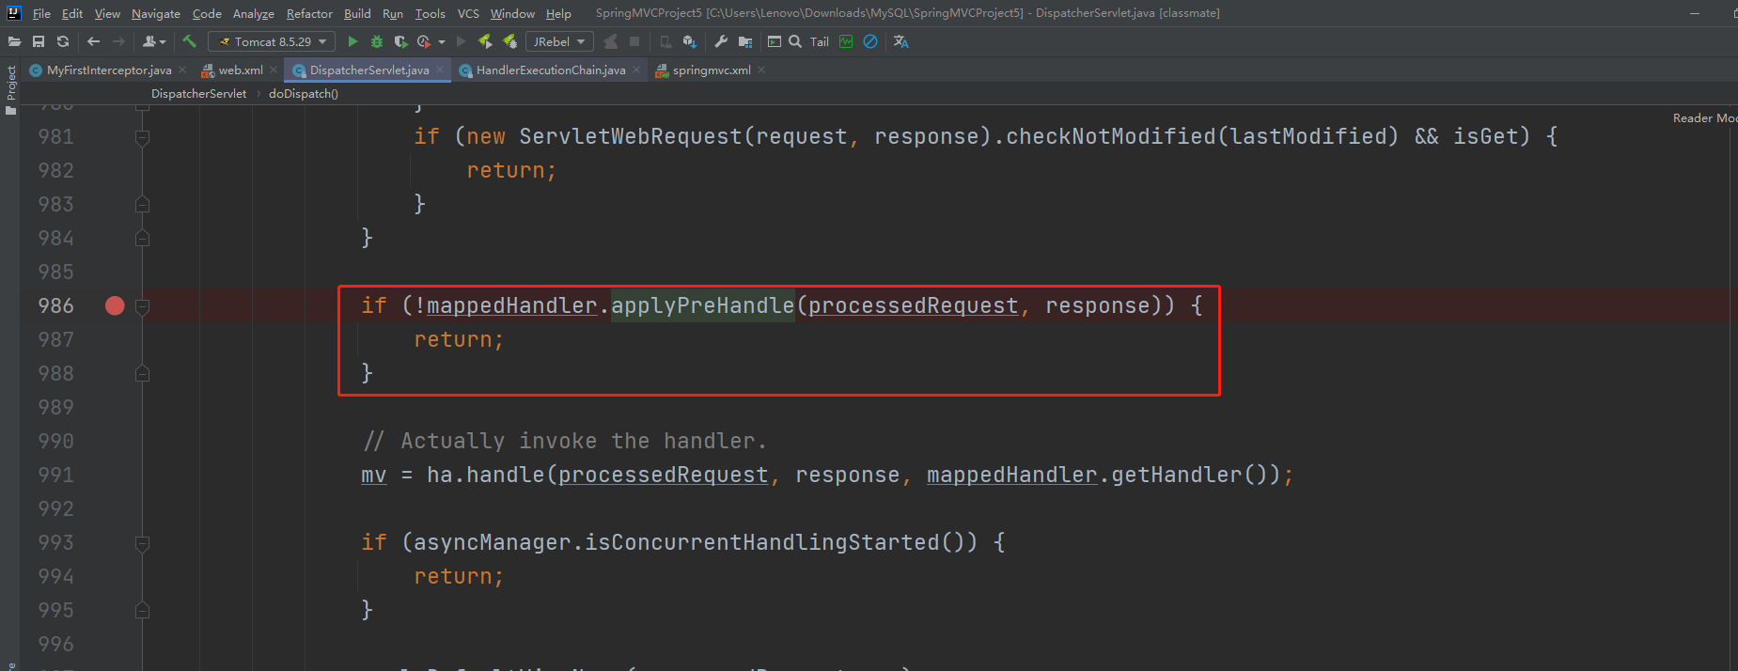Screen dimensions: 1738x671
Task: Click mappedHandler on line 986
Action: 511,305
